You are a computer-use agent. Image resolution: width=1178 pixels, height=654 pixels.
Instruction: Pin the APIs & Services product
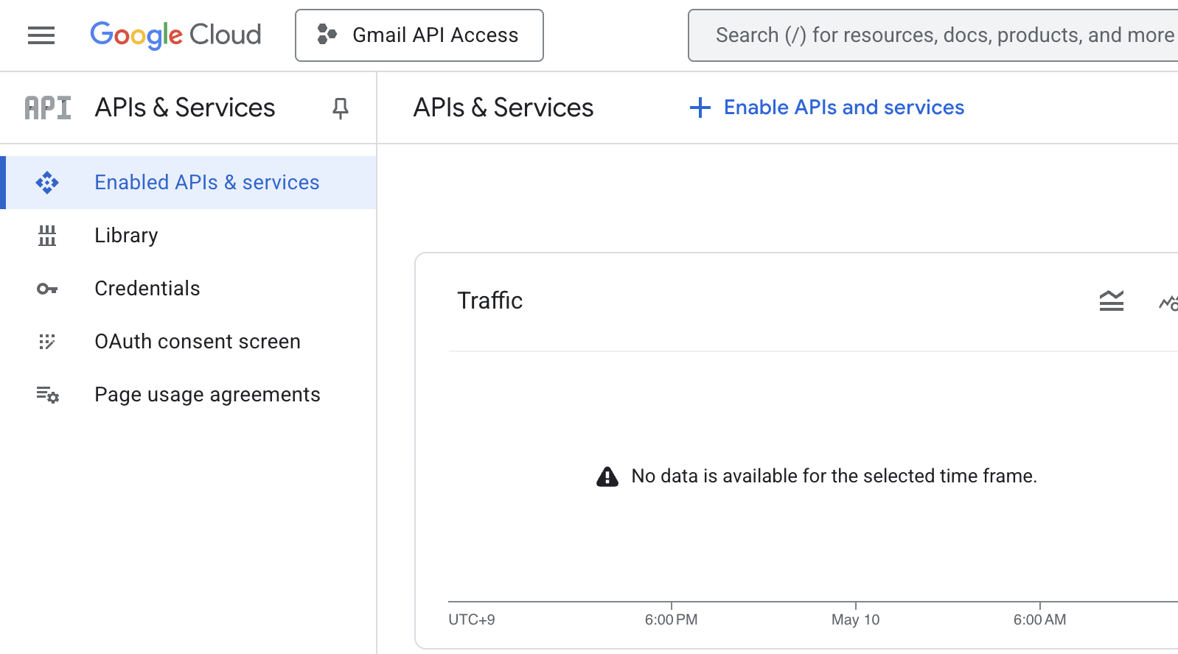(340, 108)
